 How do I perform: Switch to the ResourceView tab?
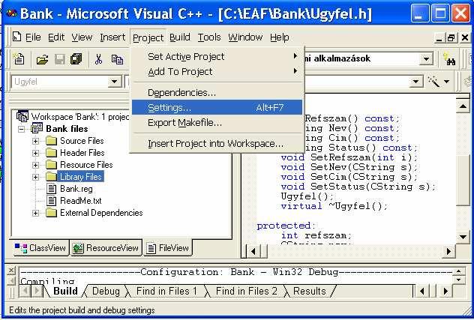click(x=106, y=248)
